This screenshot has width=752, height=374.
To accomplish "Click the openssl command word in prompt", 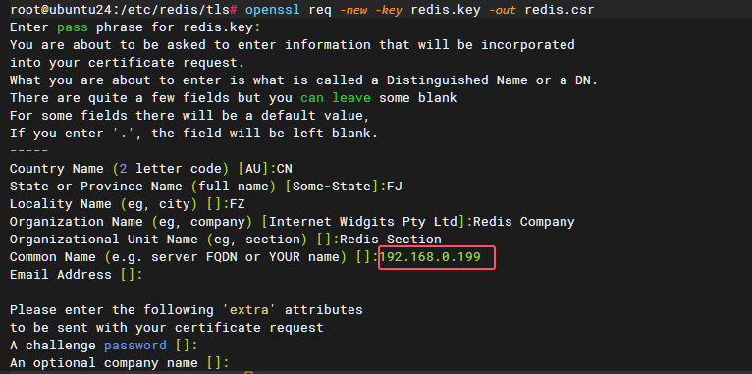I will tap(273, 10).
